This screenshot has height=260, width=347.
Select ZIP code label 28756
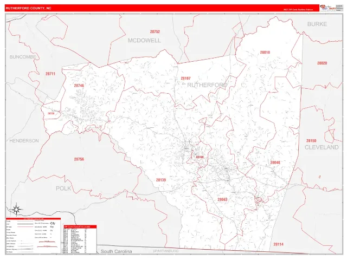coord(79,159)
